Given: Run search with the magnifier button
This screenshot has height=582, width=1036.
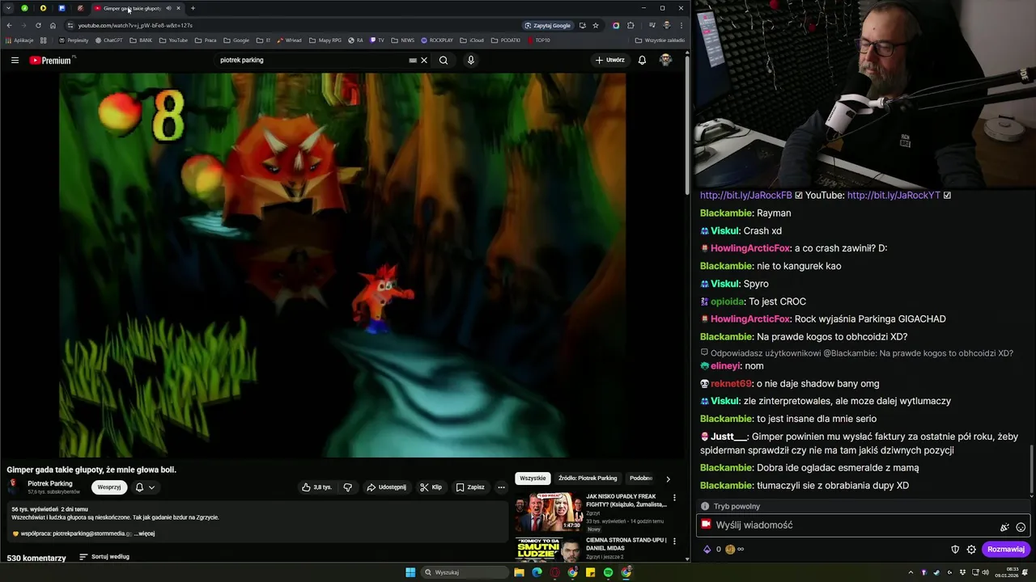Looking at the screenshot, I should 444,60.
